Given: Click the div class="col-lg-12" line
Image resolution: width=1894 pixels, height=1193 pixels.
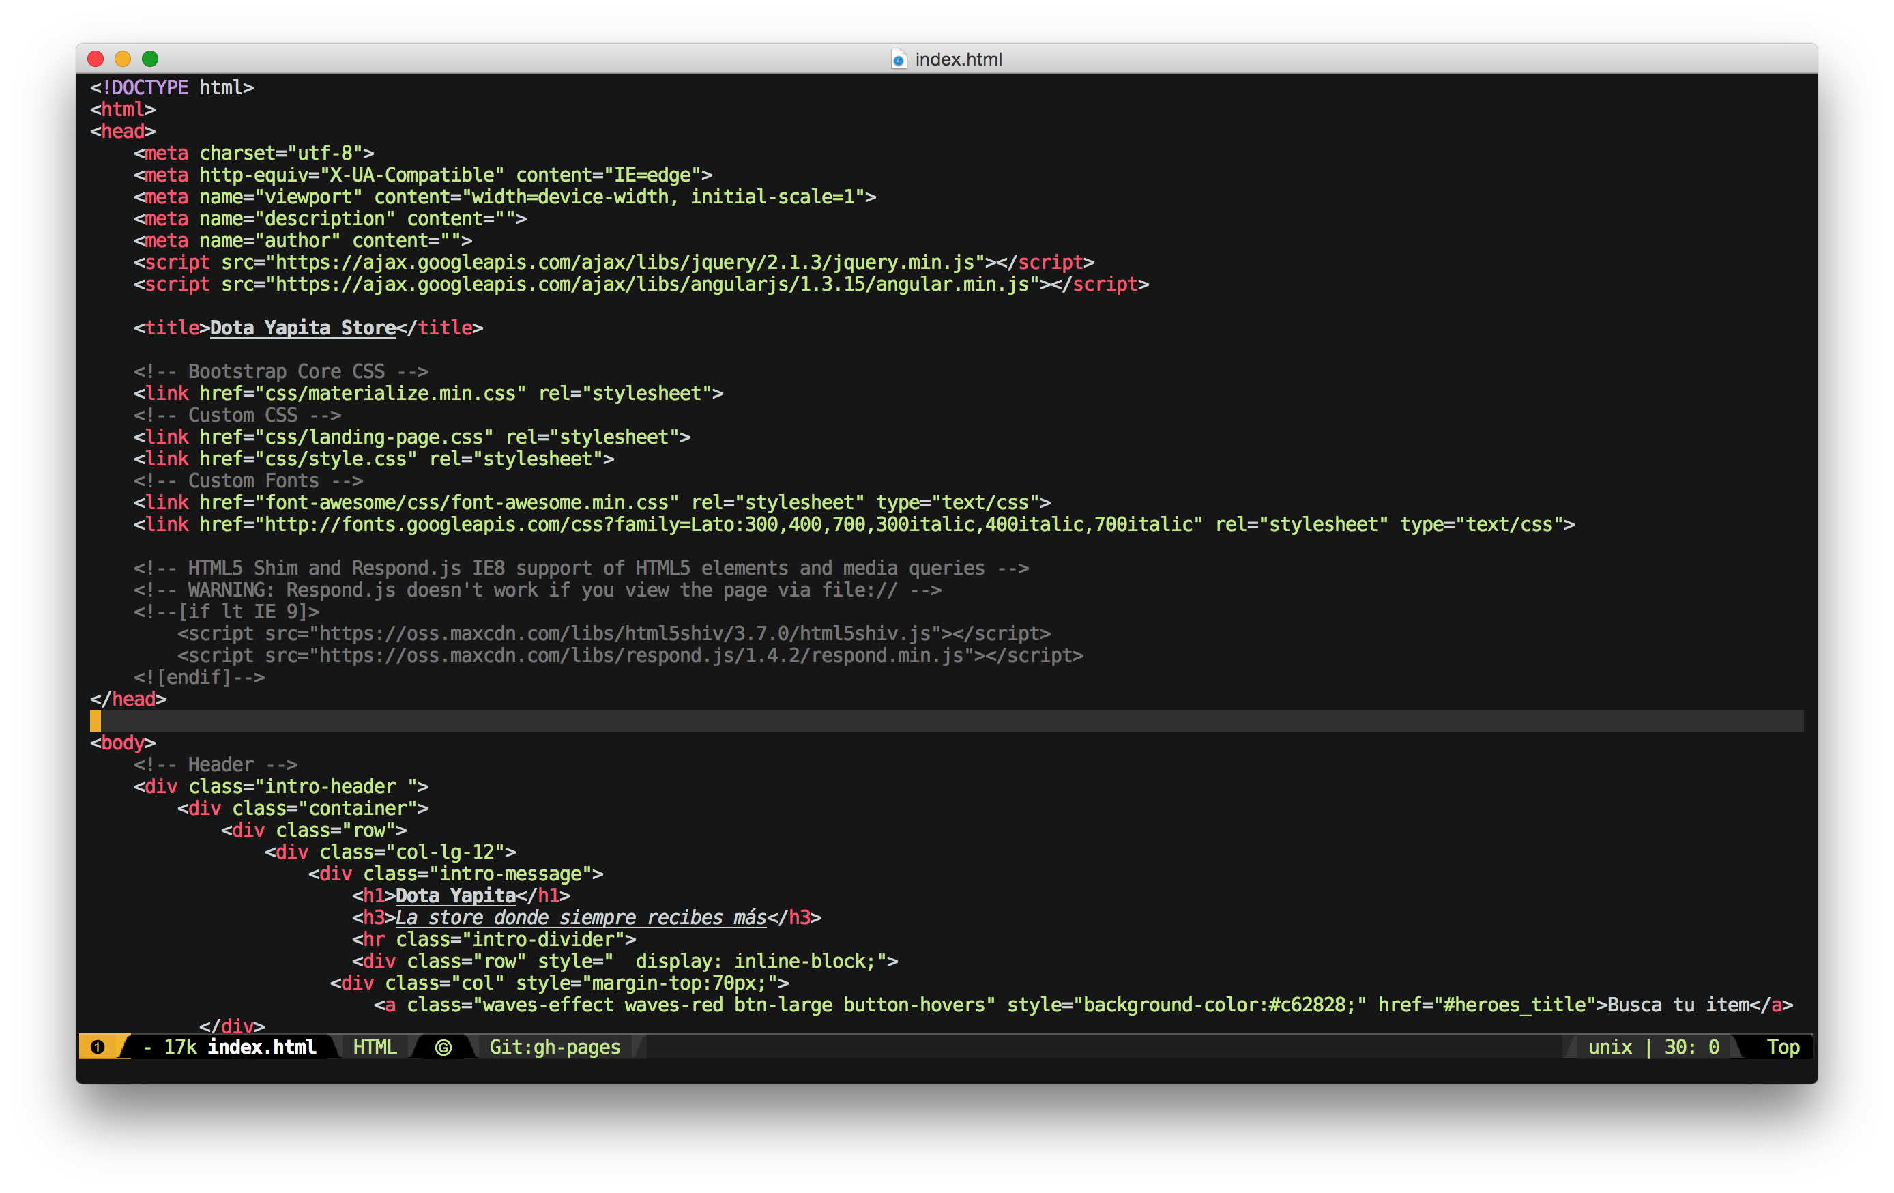Looking at the screenshot, I should click(391, 852).
